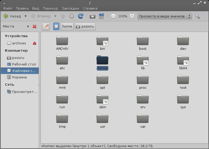Click the Forward arrow icon

coord(33,16)
